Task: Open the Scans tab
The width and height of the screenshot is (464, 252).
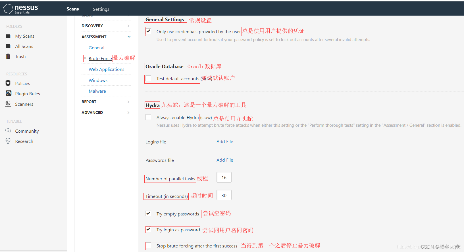Action: pos(72,9)
